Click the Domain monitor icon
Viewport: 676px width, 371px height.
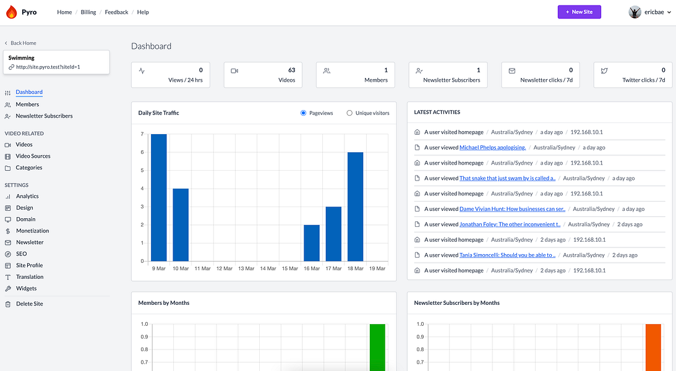[x=8, y=220]
